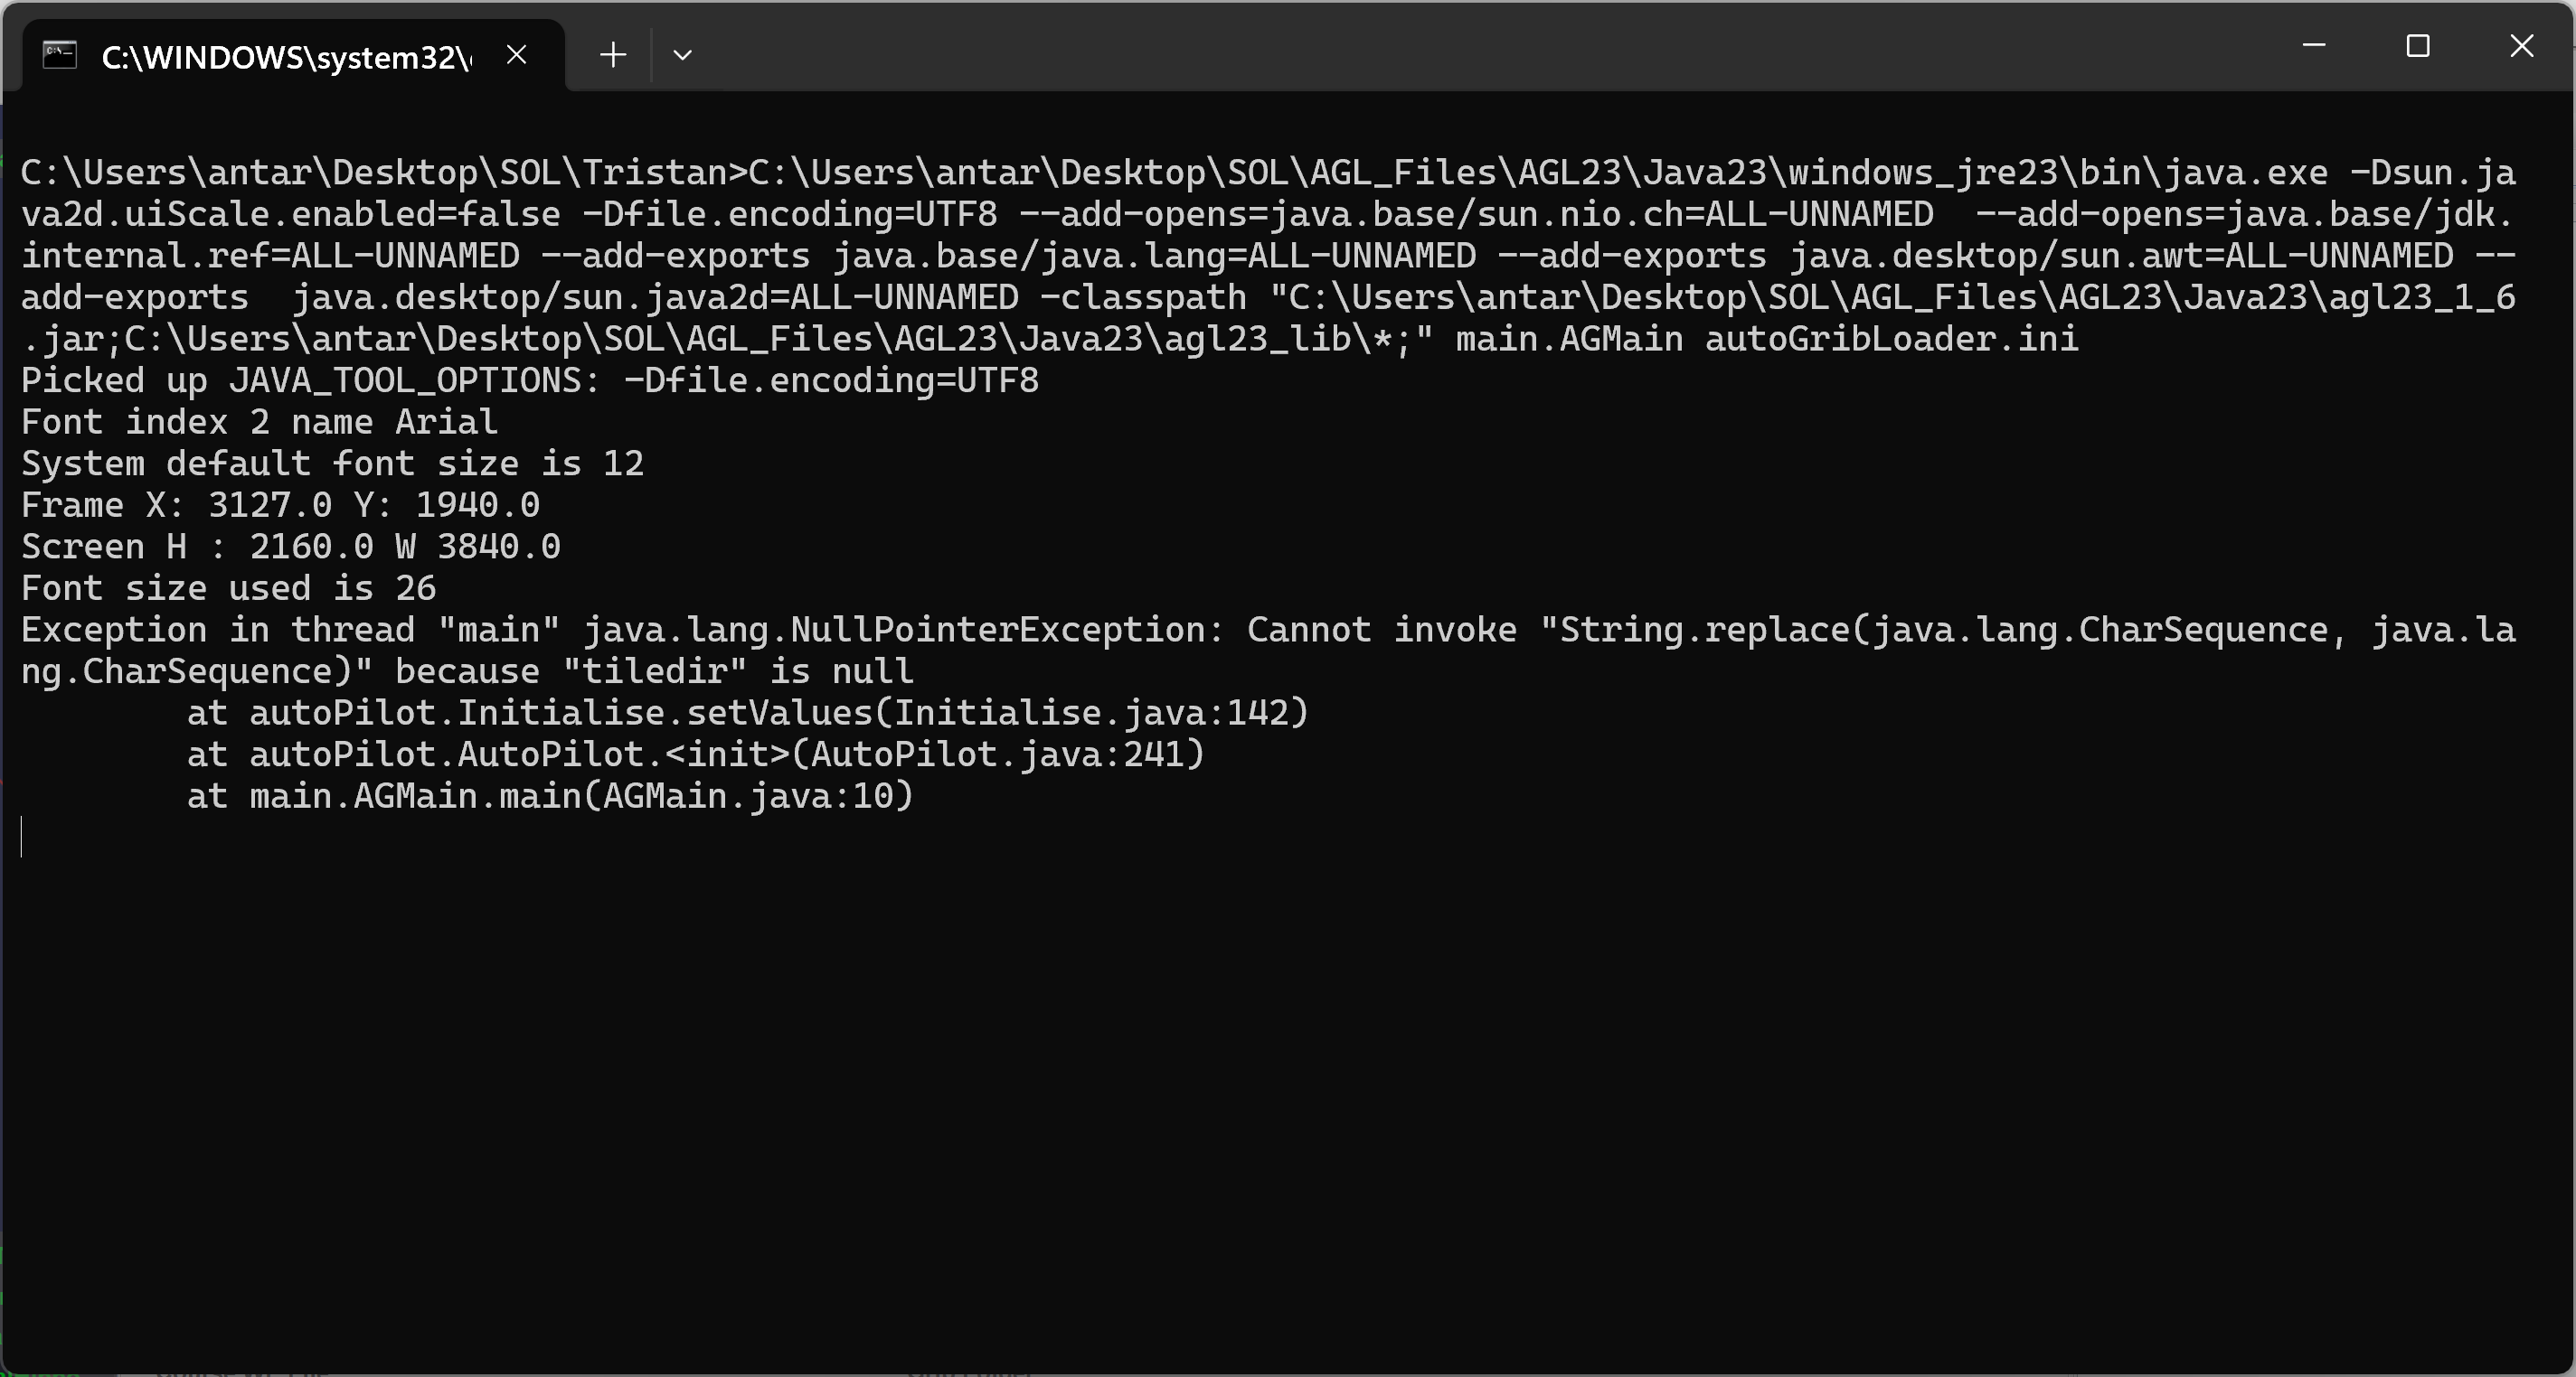Close the terminal window
Viewport: 2576px width, 1377px height.
pos(2522,46)
